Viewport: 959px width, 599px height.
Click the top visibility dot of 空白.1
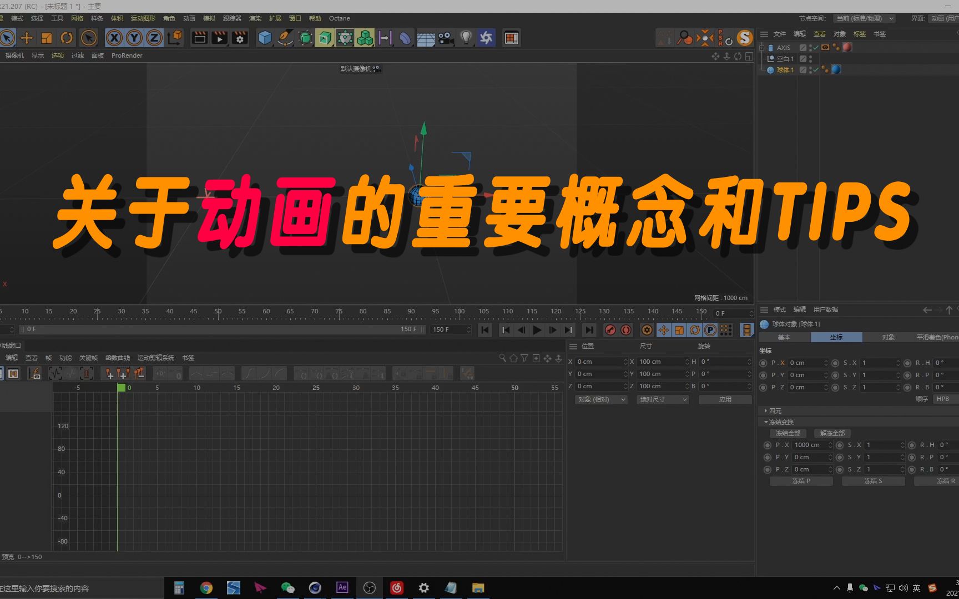pos(810,57)
